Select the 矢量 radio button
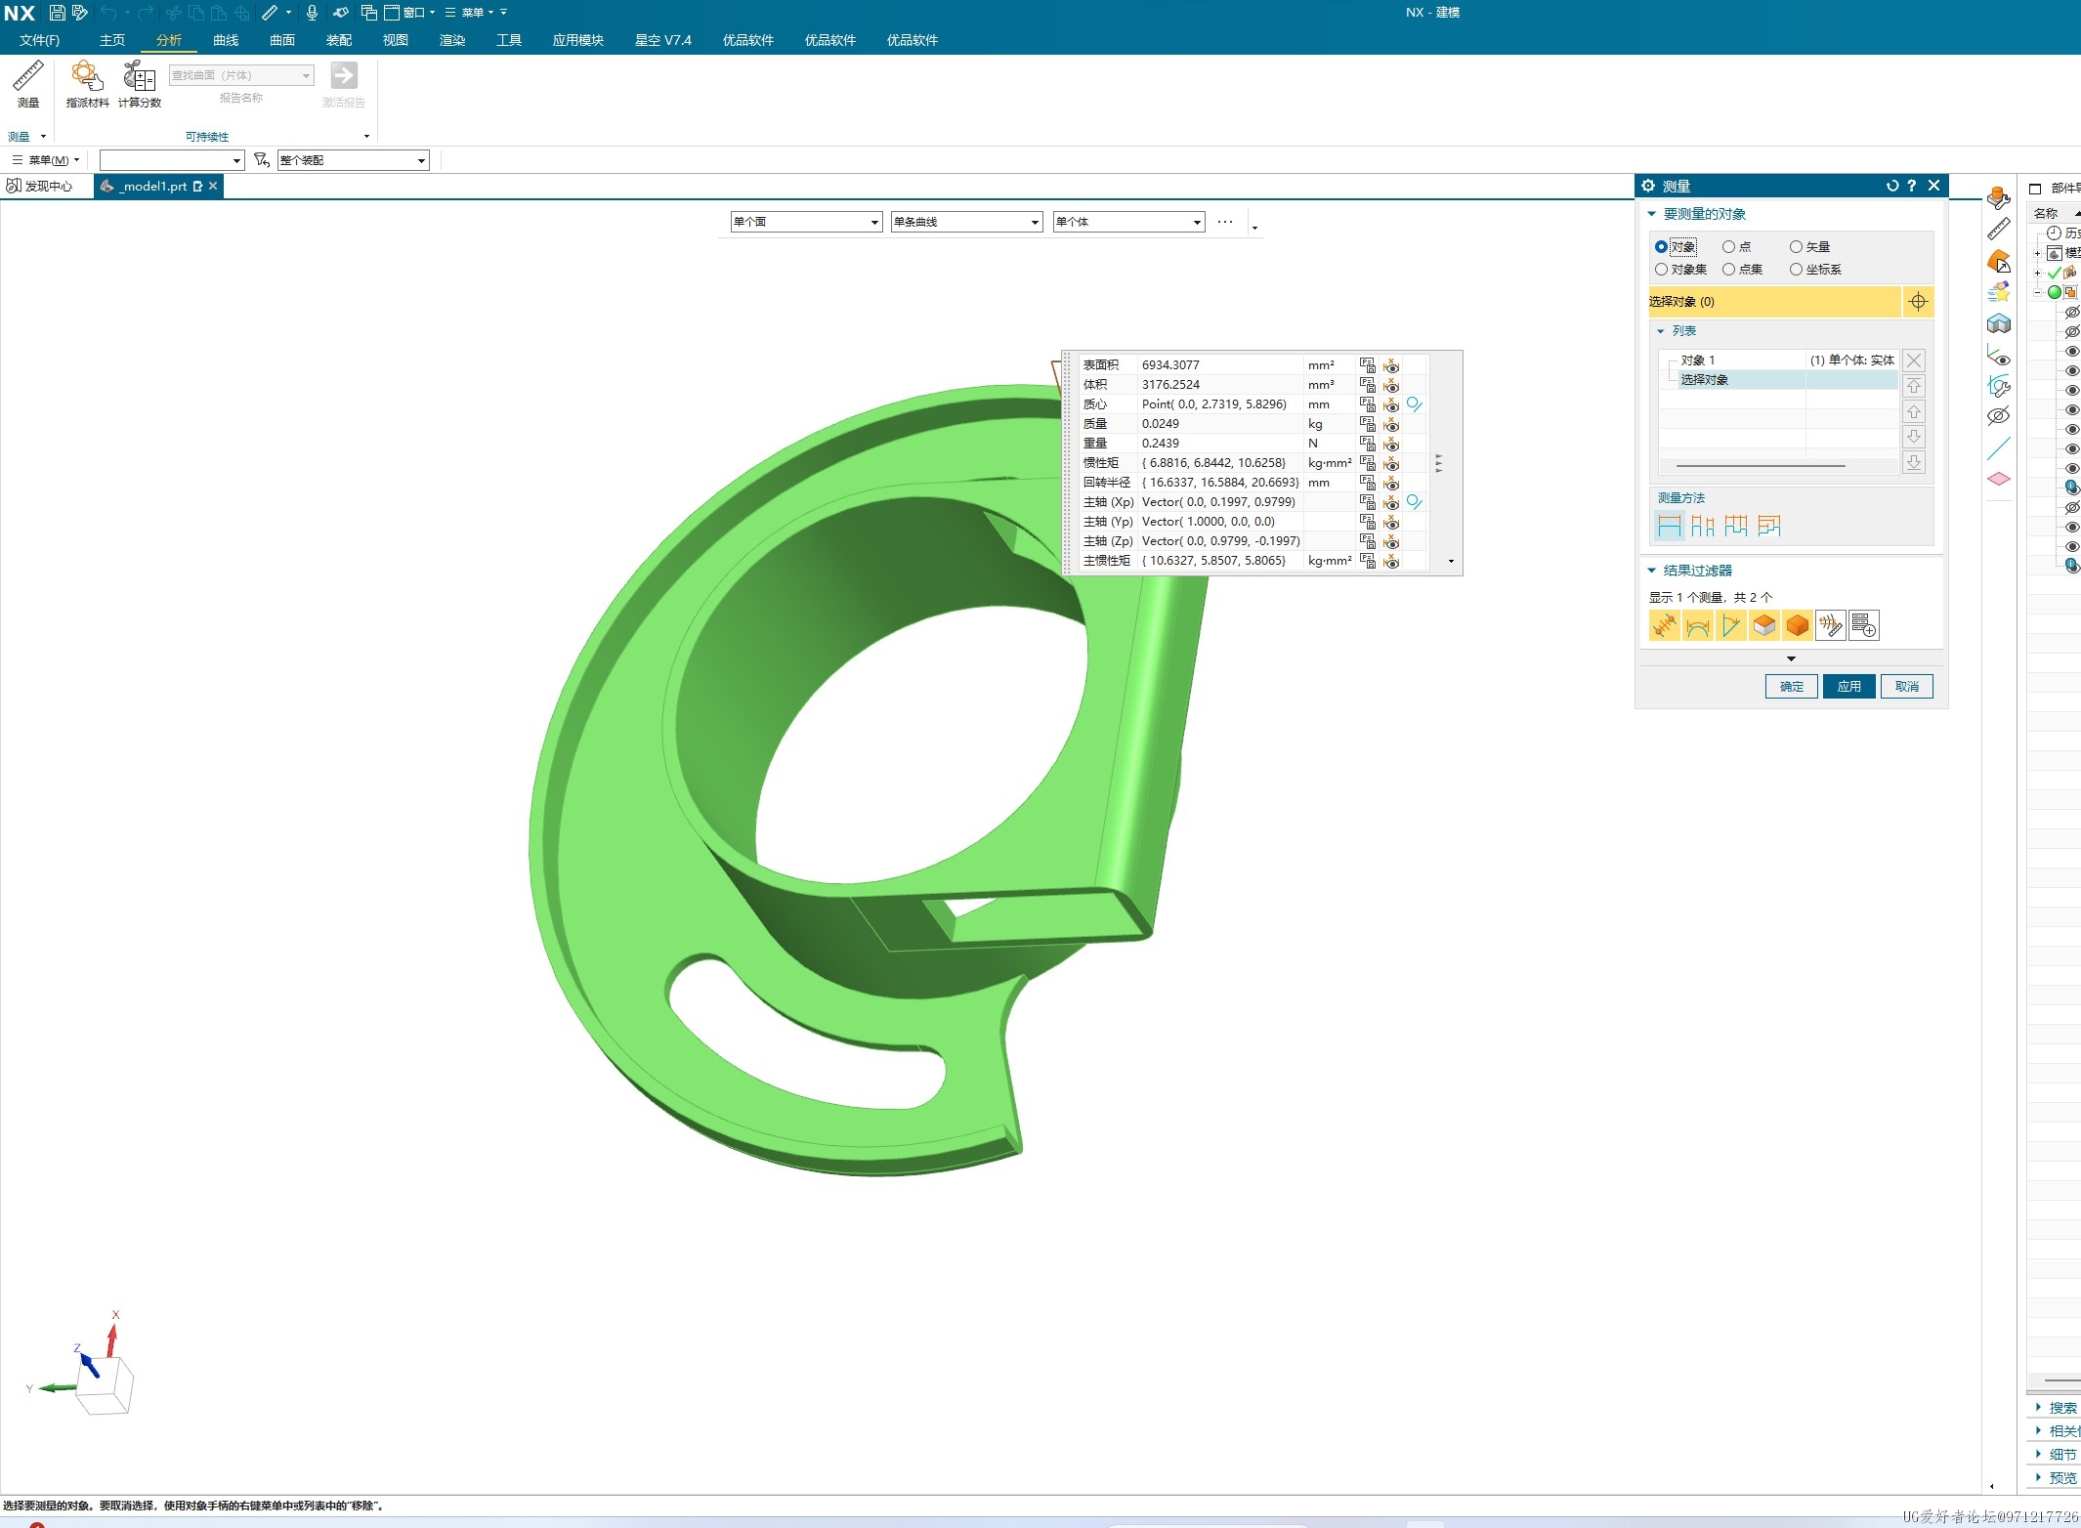 pyautogui.click(x=1796, y=247)
